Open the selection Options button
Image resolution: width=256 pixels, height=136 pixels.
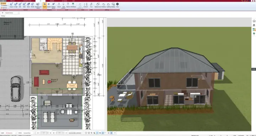click(4, 8)
